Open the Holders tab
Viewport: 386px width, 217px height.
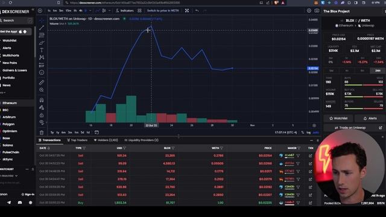coord(106,140)
